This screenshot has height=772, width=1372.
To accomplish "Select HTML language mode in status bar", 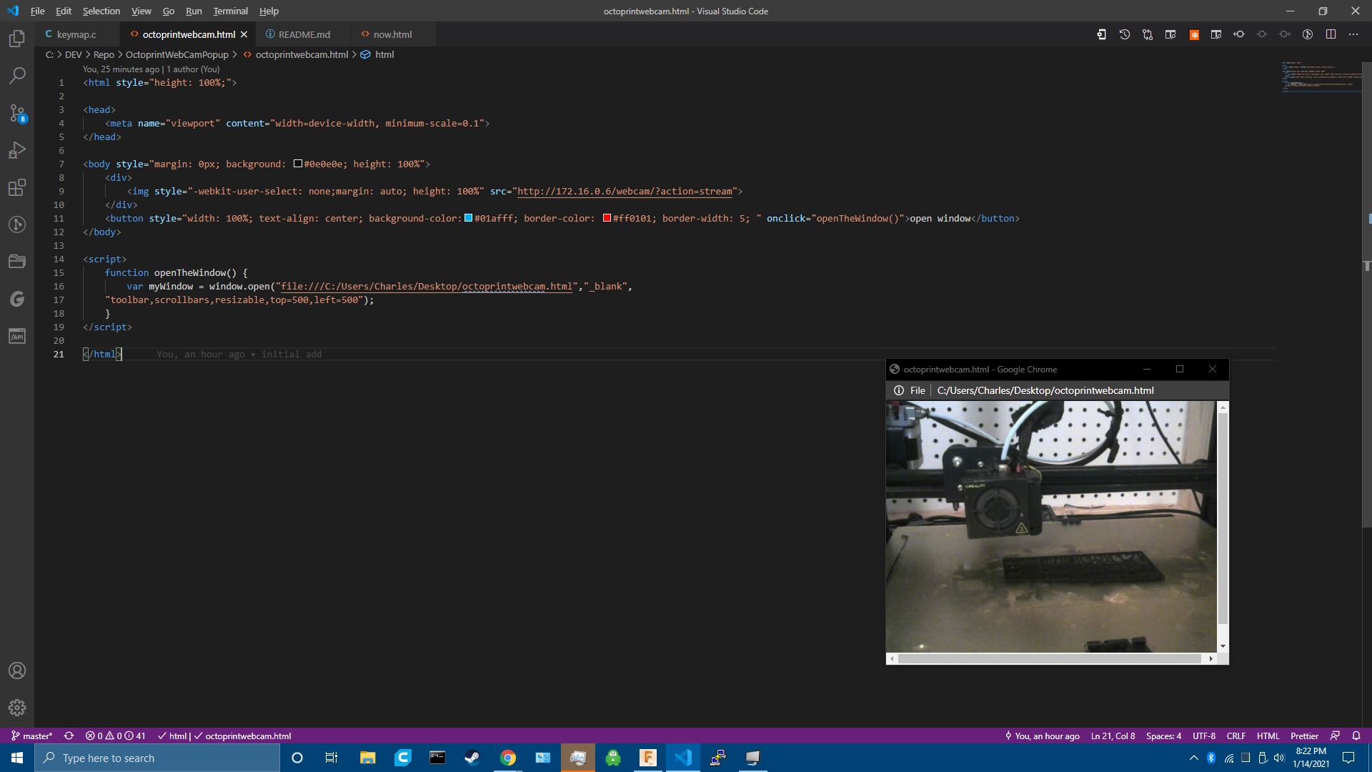I will pos(1268,736).
